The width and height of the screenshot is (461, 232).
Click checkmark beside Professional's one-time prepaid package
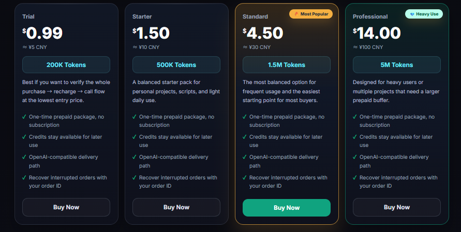(x=355, y=117)
